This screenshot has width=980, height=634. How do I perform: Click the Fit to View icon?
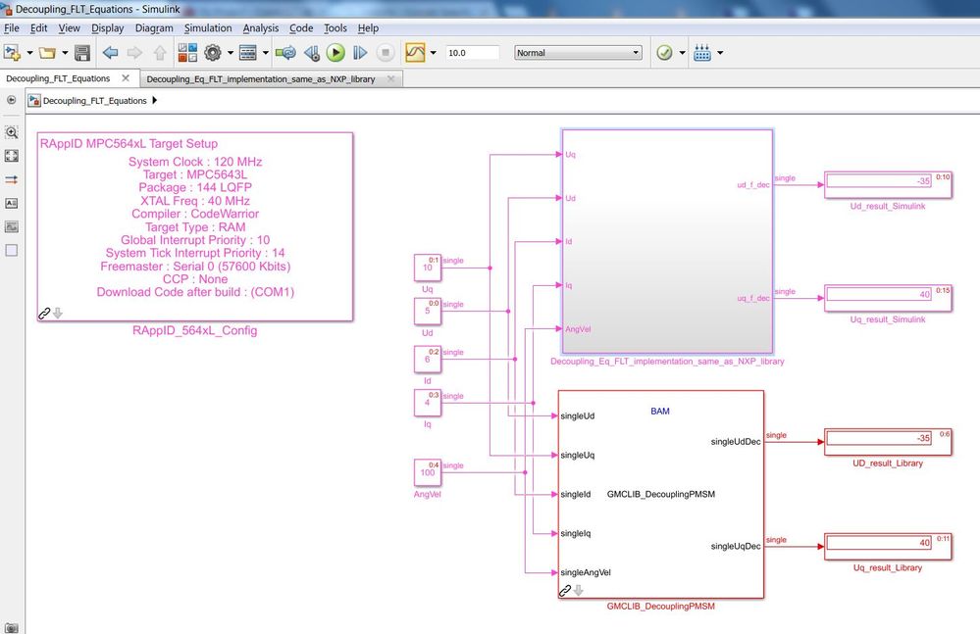[x=11, y=156]
